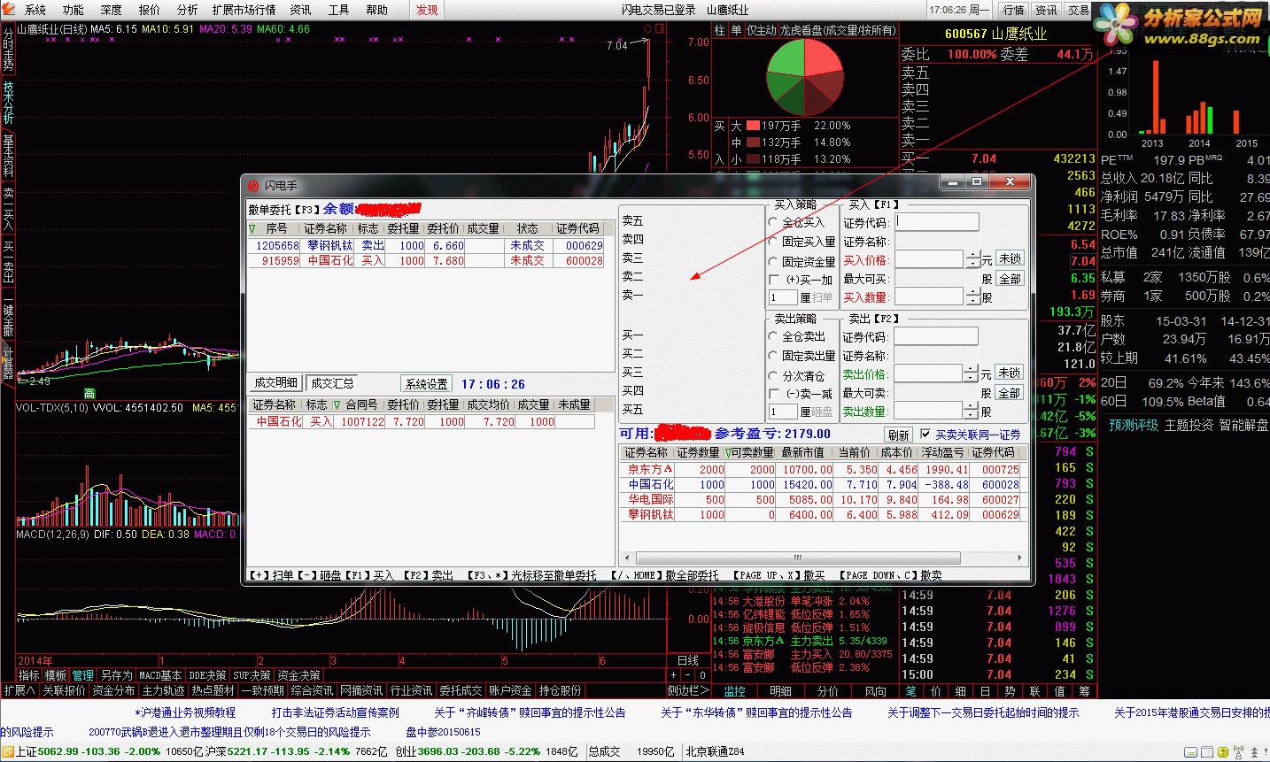The image size is (1270, 762).
Task: Click sell section 未锁 lock button
Action: pos(1010,373)
